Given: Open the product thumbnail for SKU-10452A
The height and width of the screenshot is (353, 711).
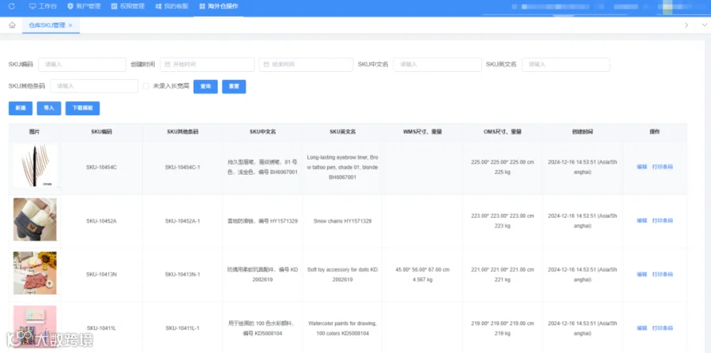Looking at the screenshot, I should tap(35, 220).
